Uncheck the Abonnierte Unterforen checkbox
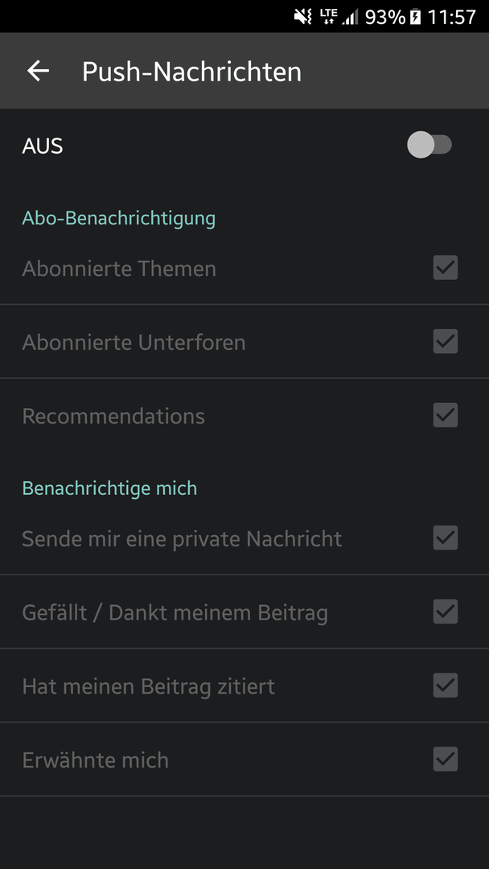The image size is (489, 869). [x=446, y=341]
